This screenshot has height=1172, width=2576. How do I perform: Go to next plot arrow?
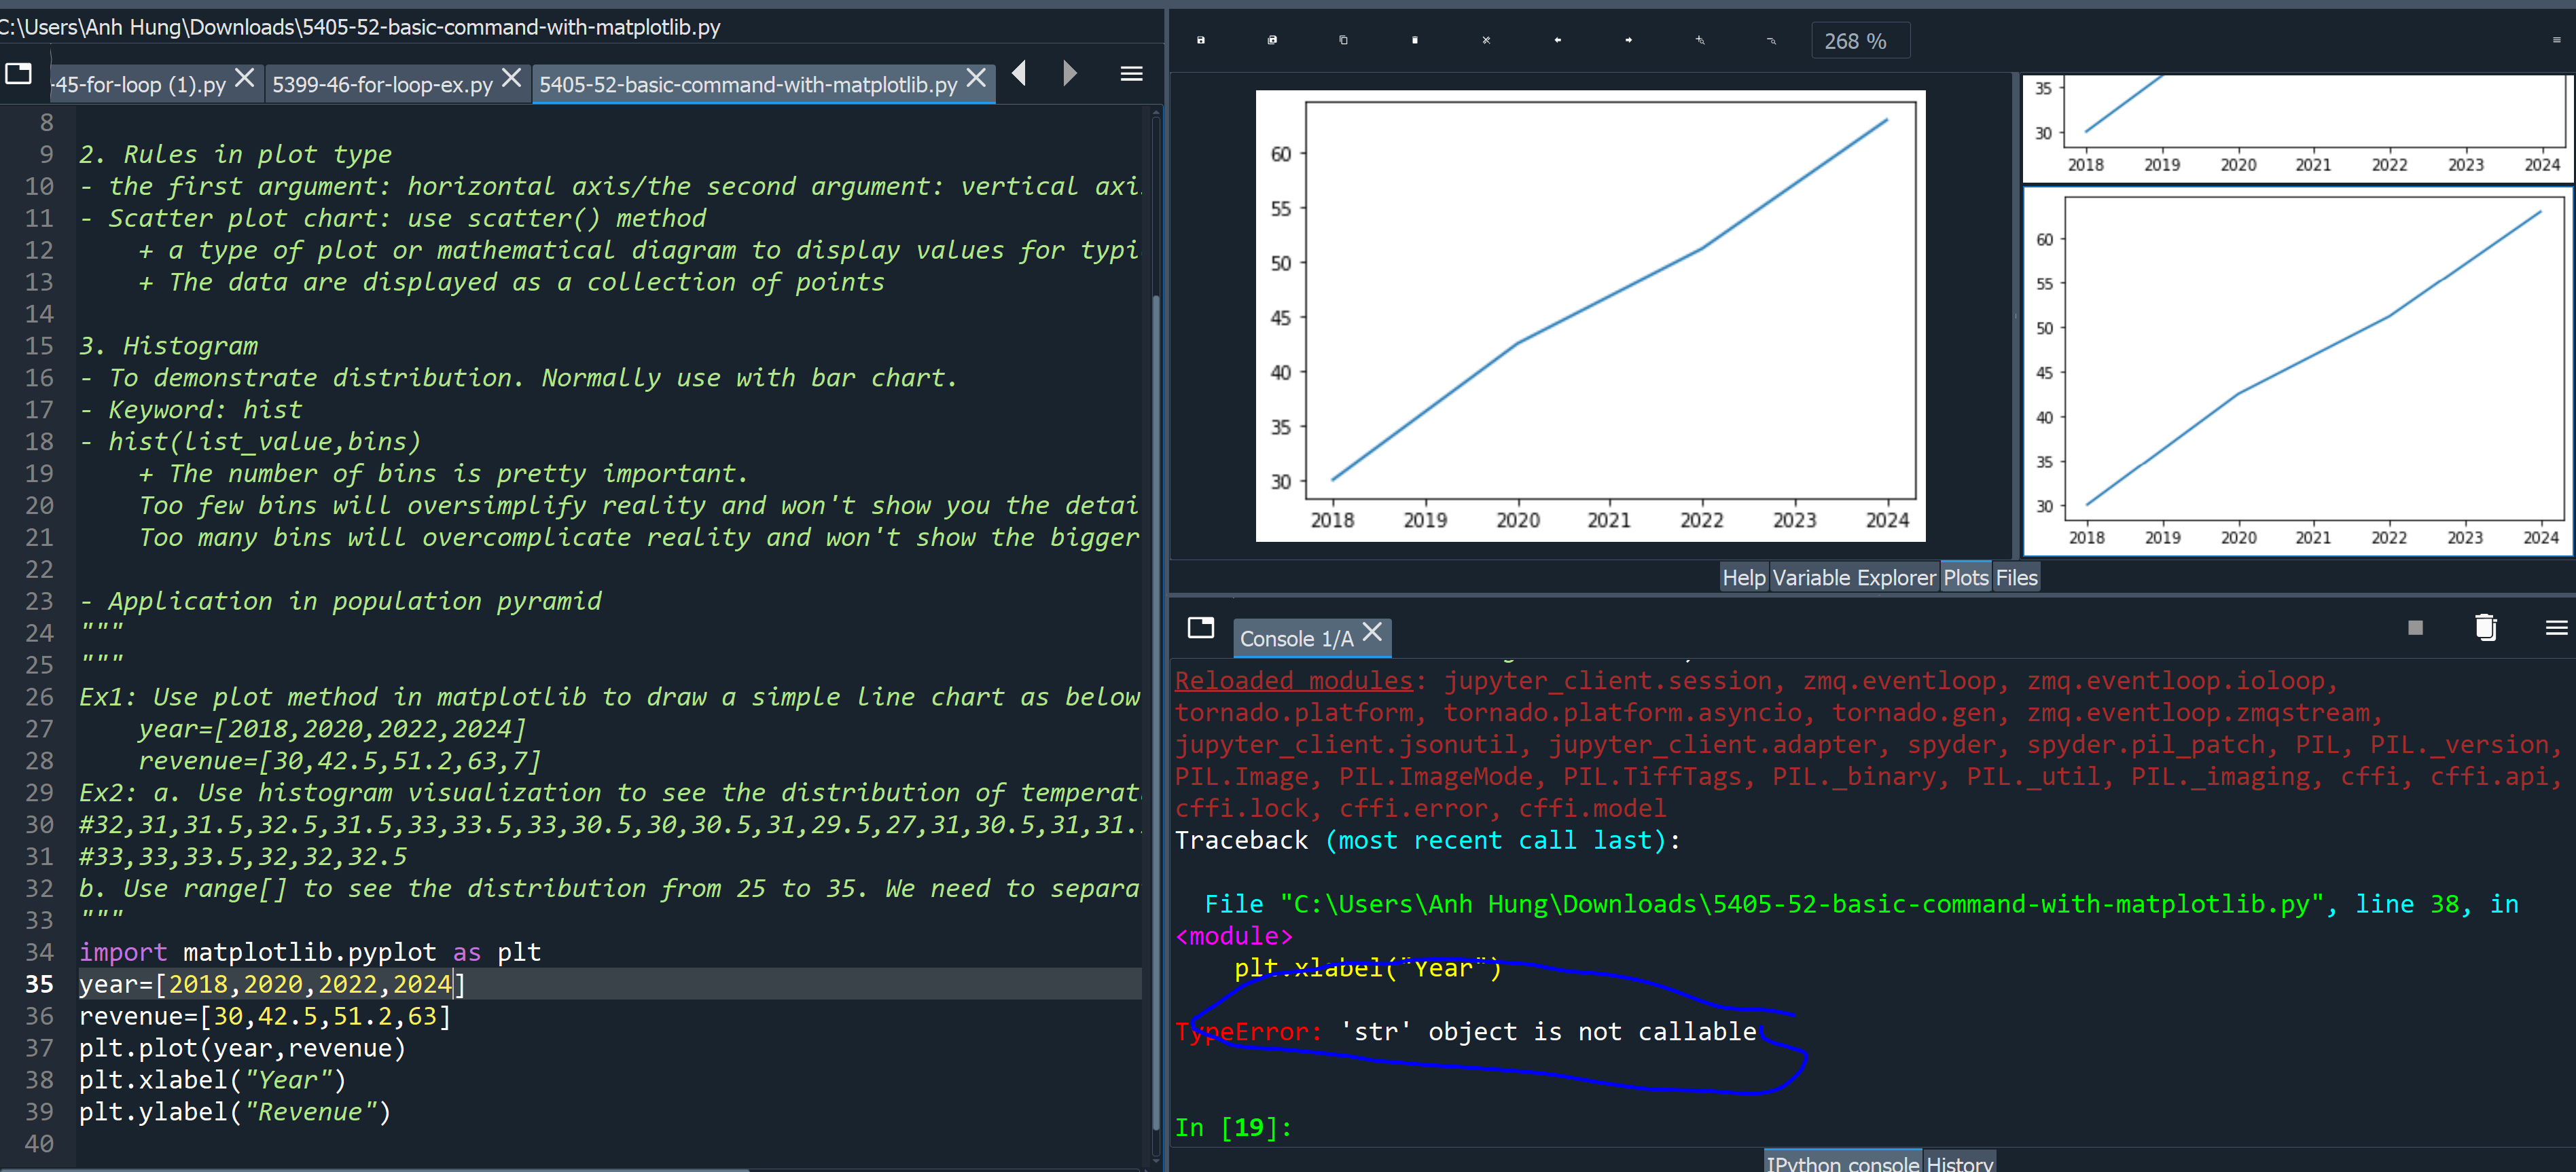(1629, 40)
